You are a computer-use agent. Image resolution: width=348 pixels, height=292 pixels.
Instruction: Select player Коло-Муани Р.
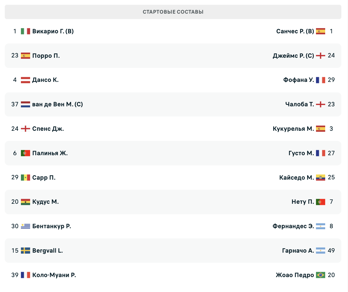(x=54, y=275)
